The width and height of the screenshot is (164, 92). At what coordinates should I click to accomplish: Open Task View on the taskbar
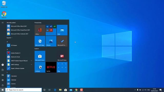[x=49, y=90]
